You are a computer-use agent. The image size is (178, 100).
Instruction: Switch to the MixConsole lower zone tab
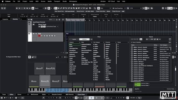click(x=34, y=94)
